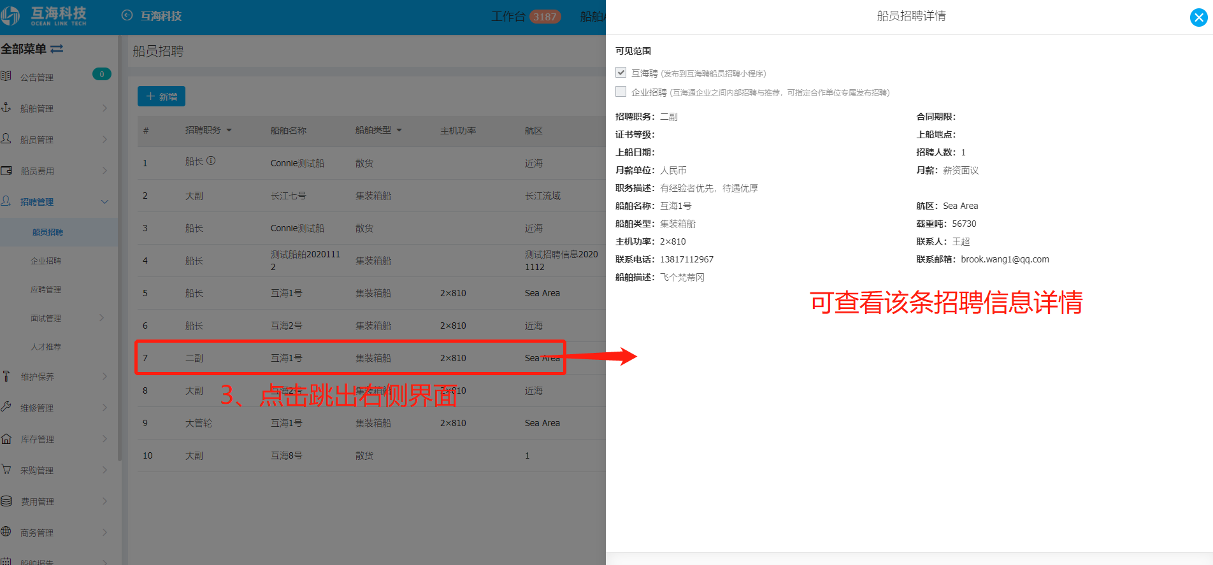Click the 0 badge on 公告管理
The height and width of the screenshot is (565, 1213).
tap(102, 75)
